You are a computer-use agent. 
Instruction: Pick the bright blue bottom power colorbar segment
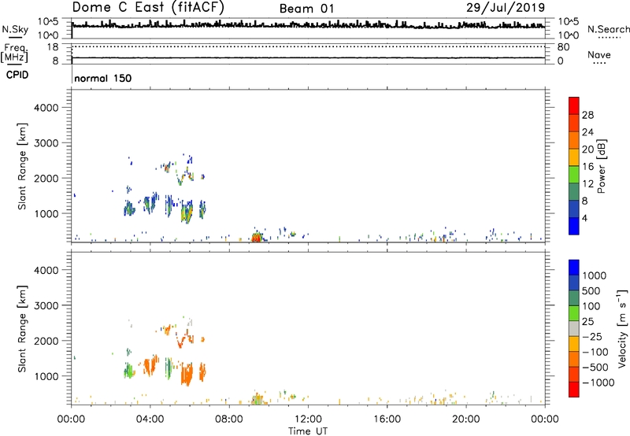click(574, 226)
